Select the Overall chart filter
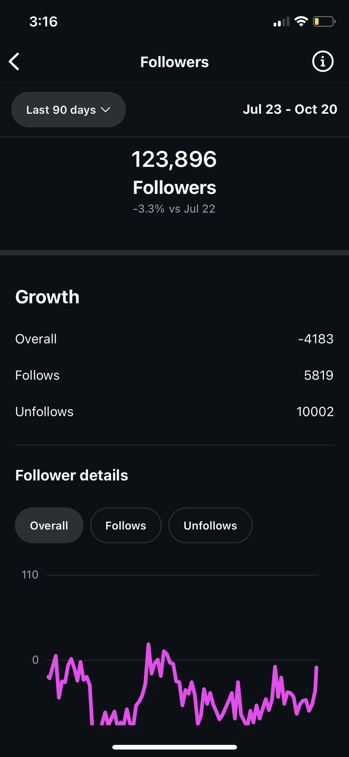 pyautogui.click(x=49, y=525)
